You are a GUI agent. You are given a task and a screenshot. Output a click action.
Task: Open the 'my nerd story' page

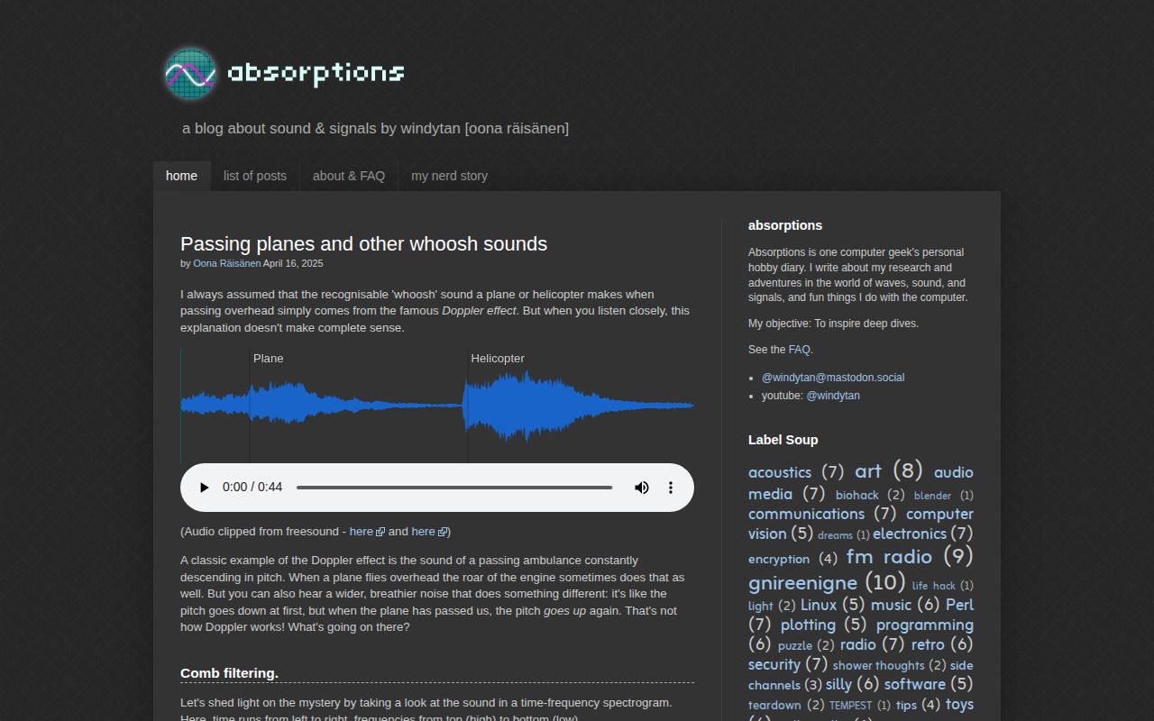point(449,176)
